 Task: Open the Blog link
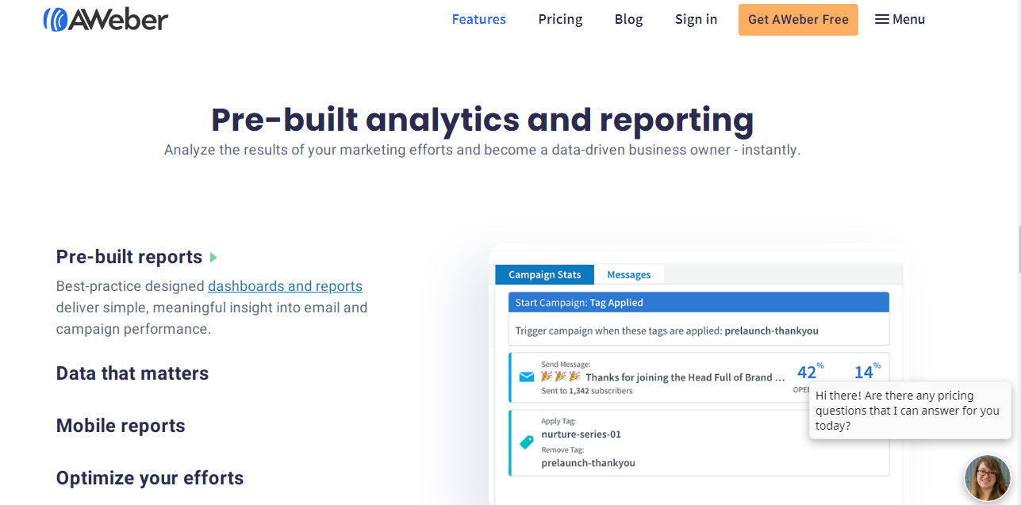pos(628,19)
